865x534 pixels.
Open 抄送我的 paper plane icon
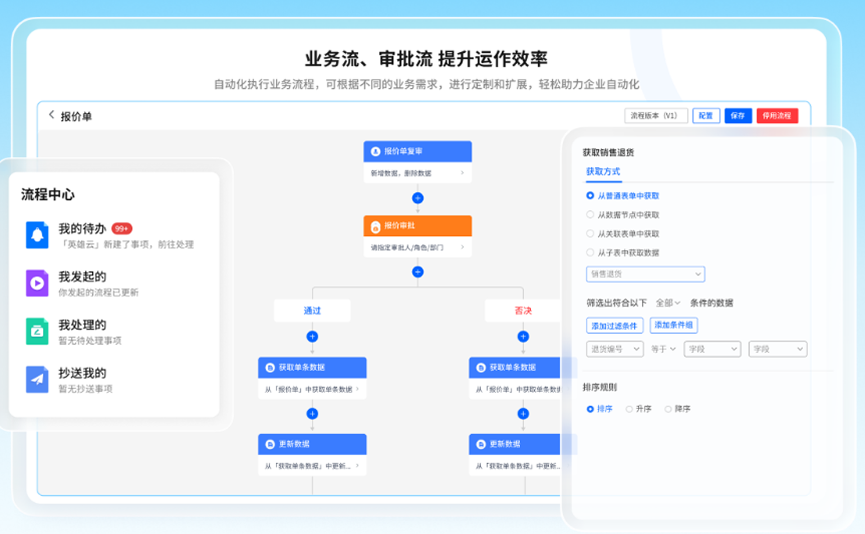click(37, 379)
